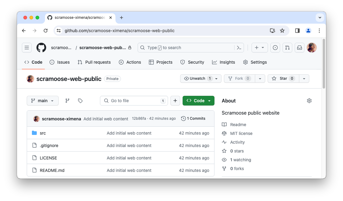View site information icon in address bar
This screenshot has height=201, width=343.
click(x=59, y=31)
